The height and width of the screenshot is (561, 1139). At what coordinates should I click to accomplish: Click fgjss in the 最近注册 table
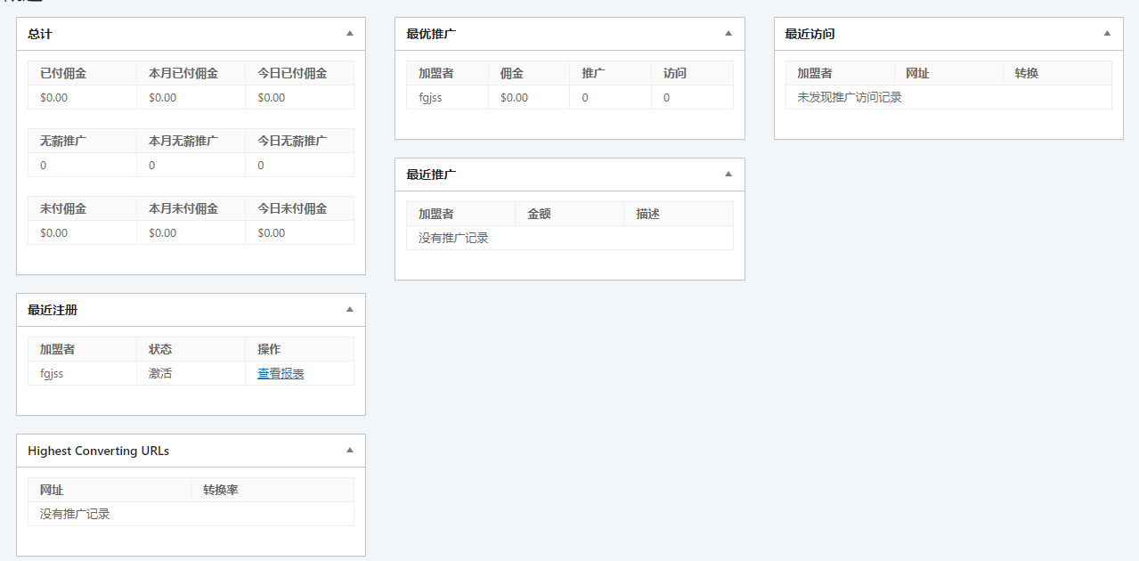pos(52,374)
